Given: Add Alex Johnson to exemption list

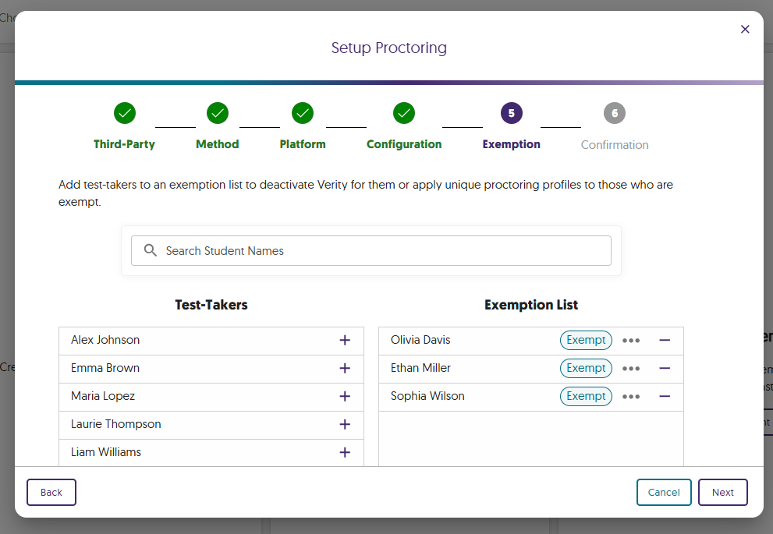Looking at the screenshot, I should tap(345, 341).
